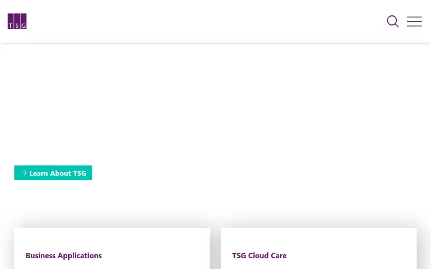This screenshot has width=431, height=269.
Task: Click the Learn About TSG button
Action: point(53,173)
